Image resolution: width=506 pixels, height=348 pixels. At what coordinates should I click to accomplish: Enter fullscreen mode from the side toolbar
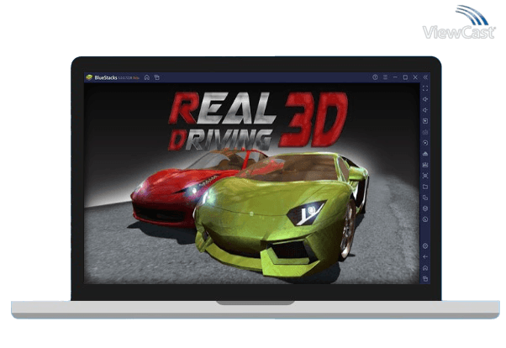[x=425, y=88]
